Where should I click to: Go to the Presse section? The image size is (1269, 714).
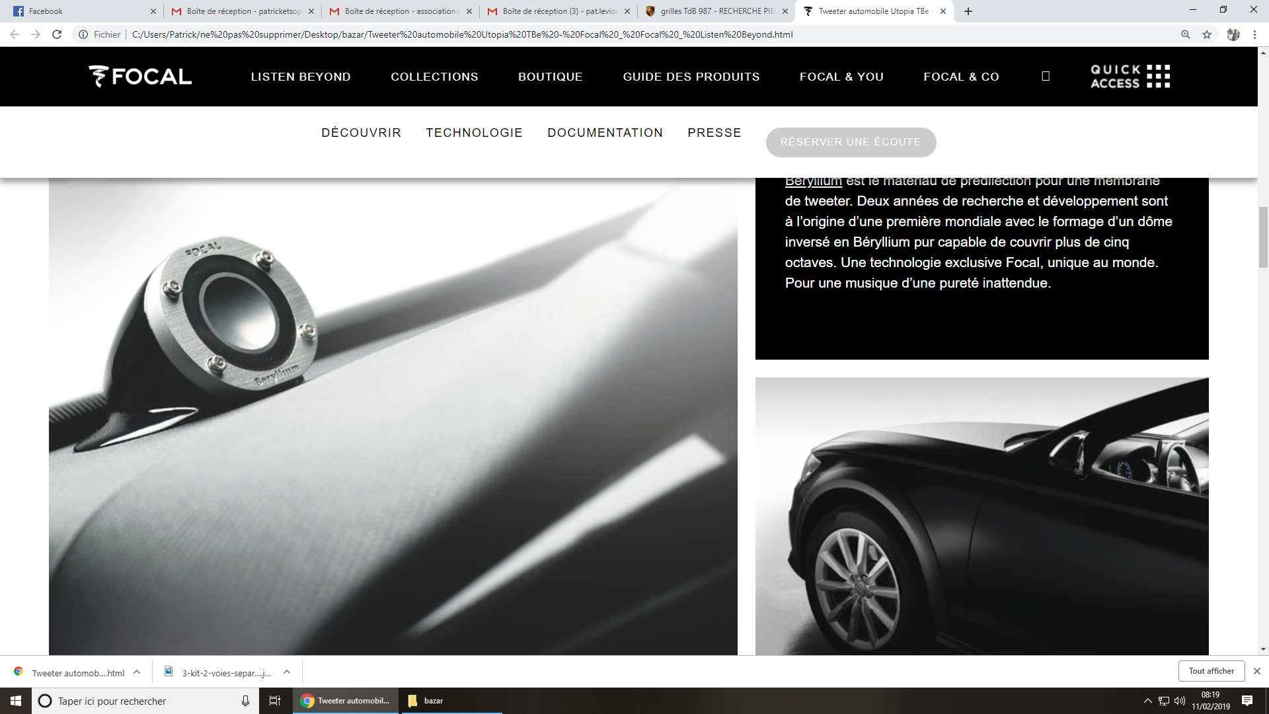pos(714,133)
